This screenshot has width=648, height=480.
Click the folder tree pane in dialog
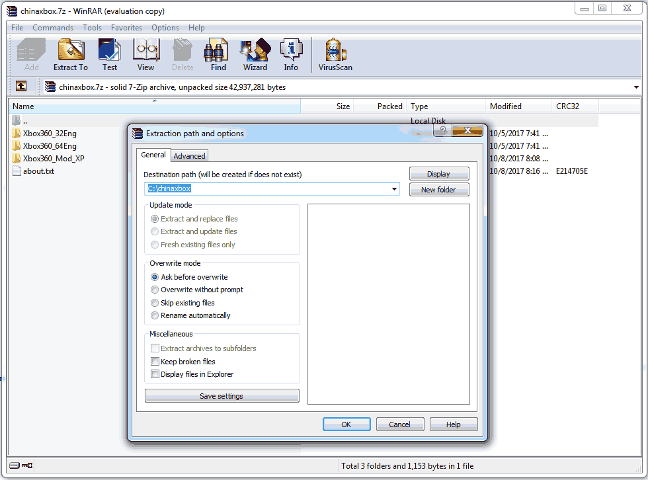389,304
